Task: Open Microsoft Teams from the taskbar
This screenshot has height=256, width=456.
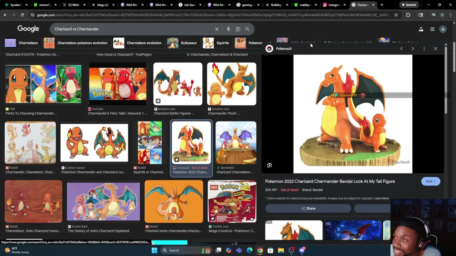Action: click(x=239, y=250)
